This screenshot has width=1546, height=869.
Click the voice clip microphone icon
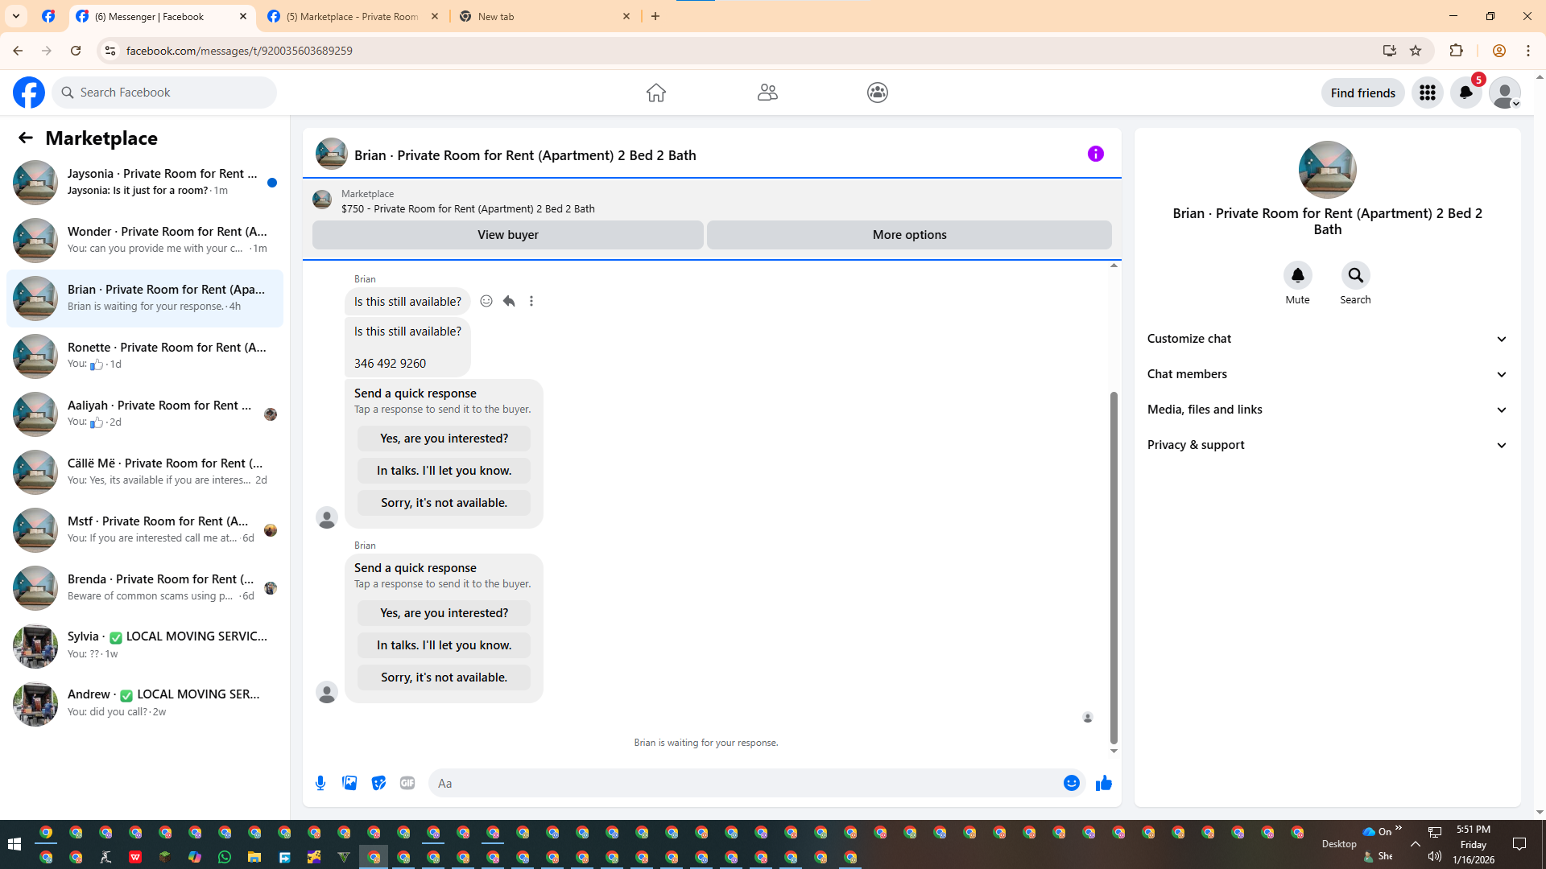click(320, 783)
